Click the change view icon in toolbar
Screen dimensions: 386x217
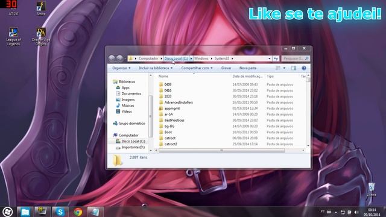point(278,68)
